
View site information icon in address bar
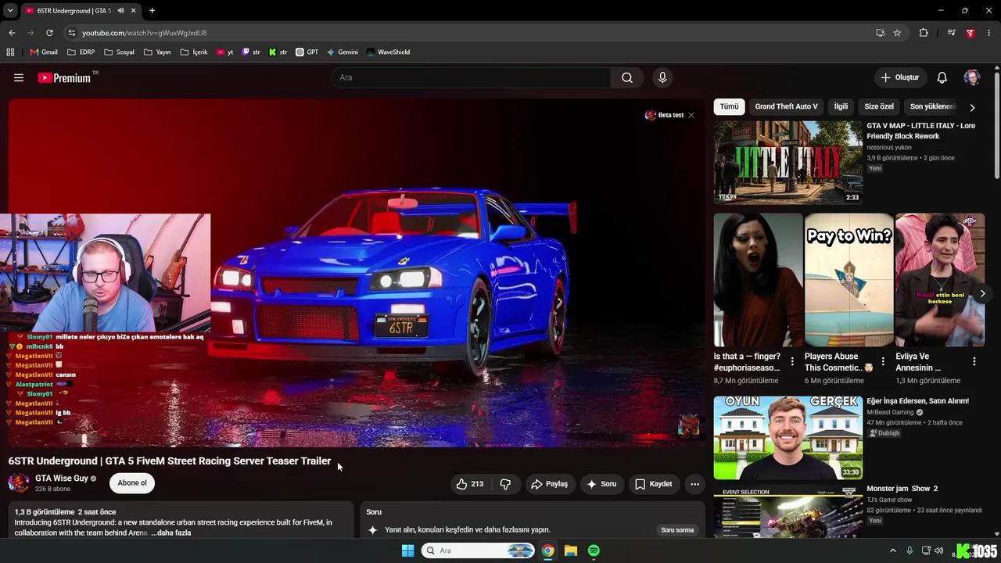pos(72,33)
